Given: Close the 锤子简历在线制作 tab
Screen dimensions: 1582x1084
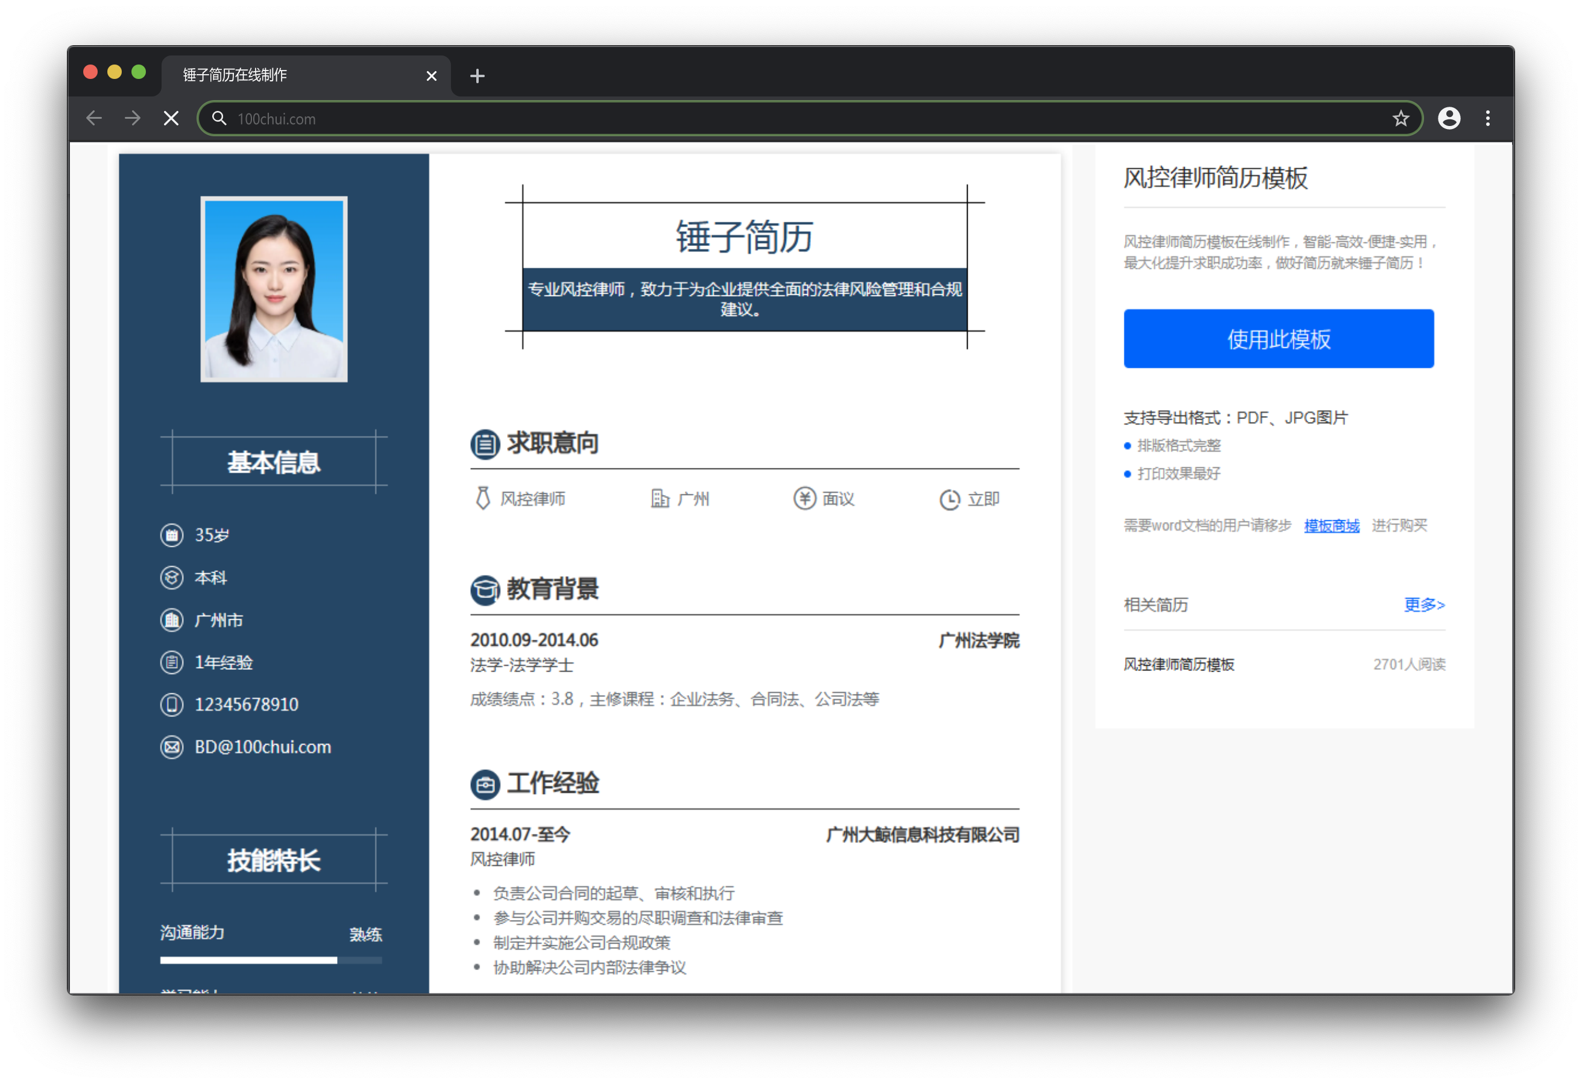Looking at the screenshot, I should pos(431,75).
